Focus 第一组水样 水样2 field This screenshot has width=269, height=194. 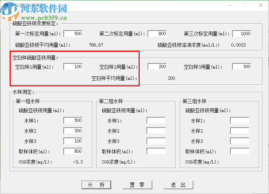coord(73,131)
